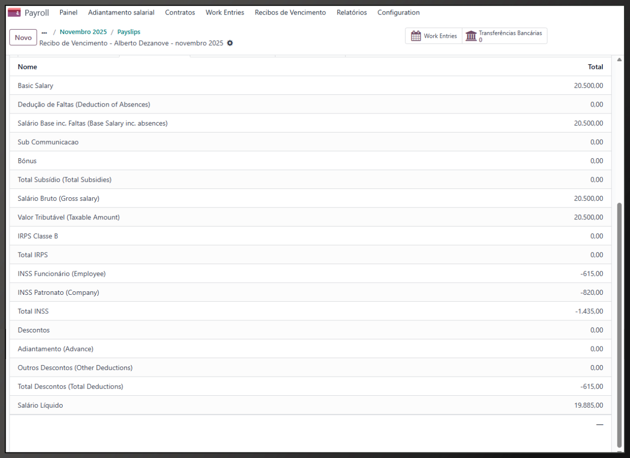Open the Adiantamento salarial menu
630x458 pixels.
121,13
